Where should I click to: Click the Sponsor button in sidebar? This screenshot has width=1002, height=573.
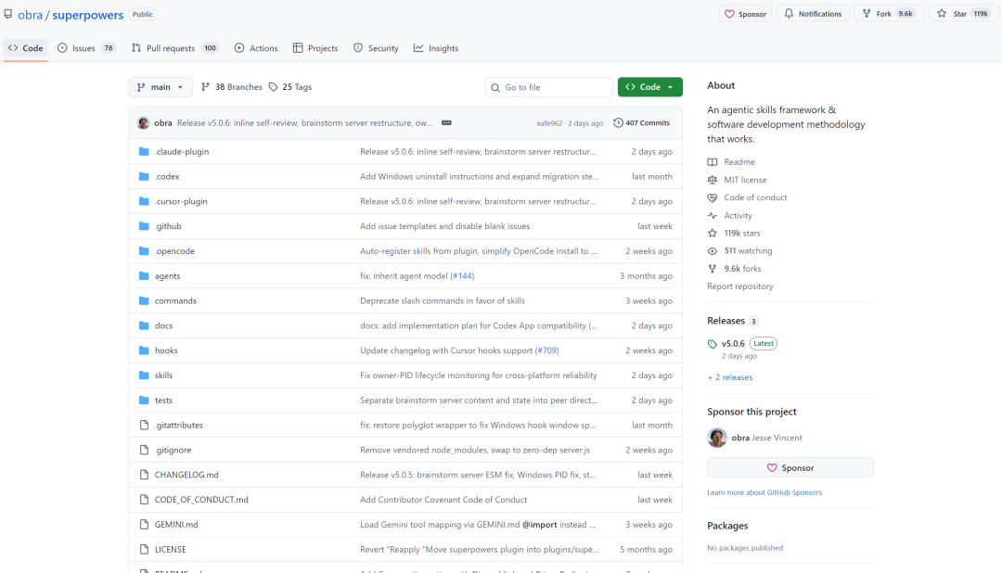tap(790, 468)
